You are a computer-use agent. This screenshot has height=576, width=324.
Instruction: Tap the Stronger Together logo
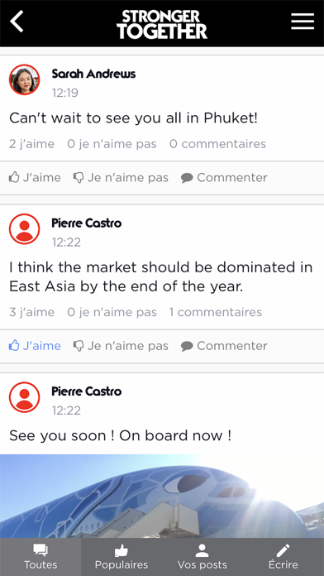(162, 24)
